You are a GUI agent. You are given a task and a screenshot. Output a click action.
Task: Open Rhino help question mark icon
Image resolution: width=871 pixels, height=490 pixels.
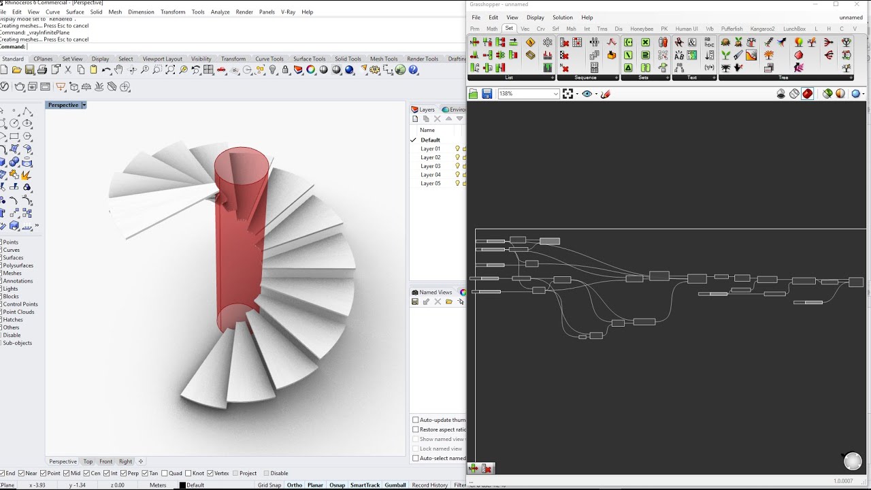click(413, 69)
